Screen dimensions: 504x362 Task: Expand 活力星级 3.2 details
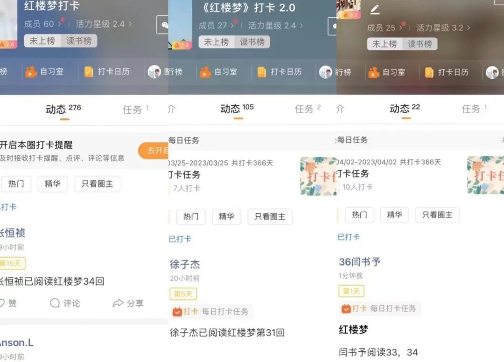443,28
